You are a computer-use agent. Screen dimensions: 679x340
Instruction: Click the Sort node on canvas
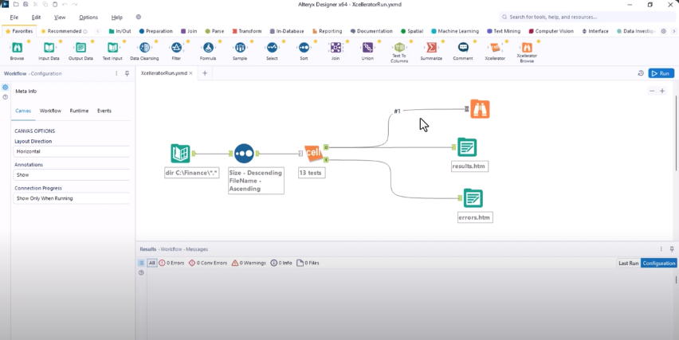pos(244,154)
